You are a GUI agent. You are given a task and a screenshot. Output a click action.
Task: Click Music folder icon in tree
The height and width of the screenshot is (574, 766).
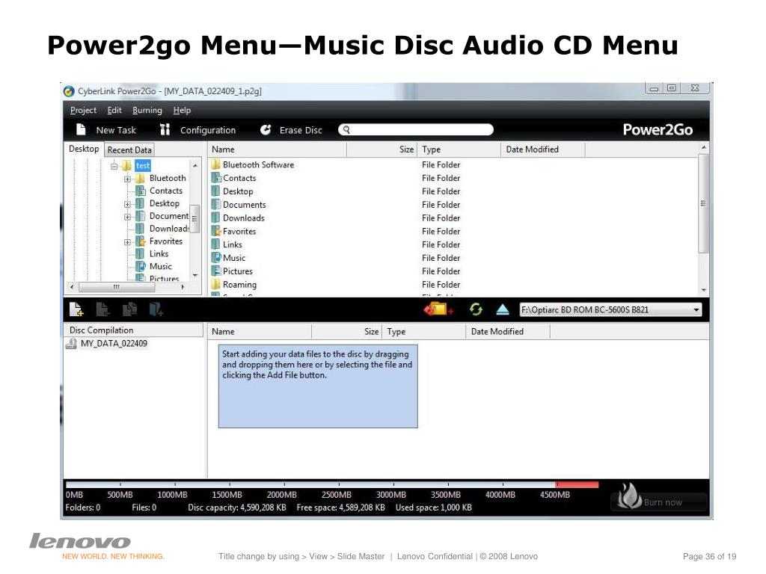(141, 266)
